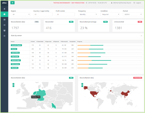Click the Total badge on Reconciled percentage card

click(x=106, y=22)
